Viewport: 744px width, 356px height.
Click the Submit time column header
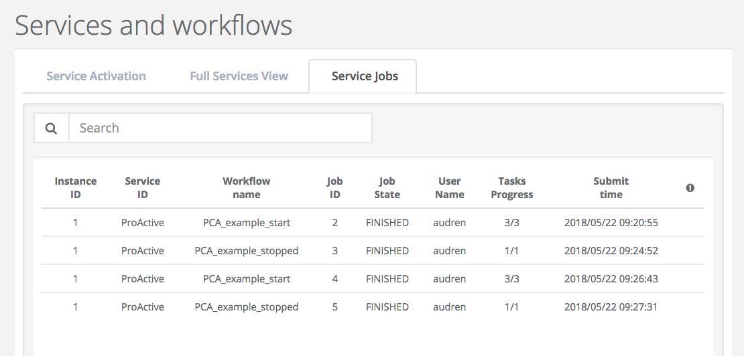tap(611, 188)
